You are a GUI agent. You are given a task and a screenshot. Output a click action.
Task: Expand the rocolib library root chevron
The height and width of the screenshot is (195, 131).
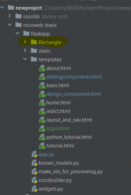tap(10, 16)
